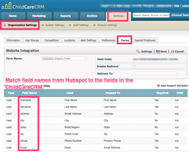189x152 pixels.
Task: Toggle the Enable Redirect checkbox
Action: pos(134,67)
